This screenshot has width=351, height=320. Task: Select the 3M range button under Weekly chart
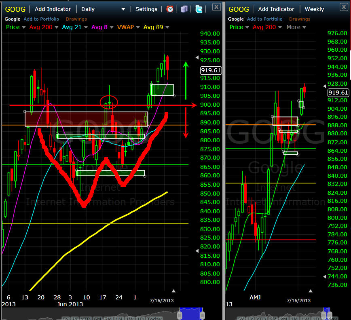(284, 318)
